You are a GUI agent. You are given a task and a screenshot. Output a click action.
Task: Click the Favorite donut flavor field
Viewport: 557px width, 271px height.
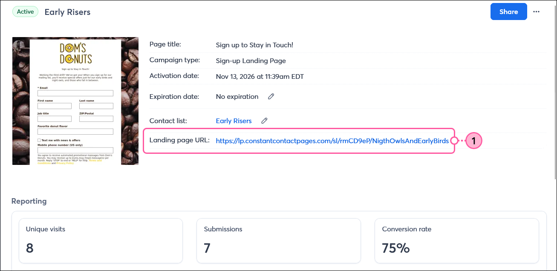point(75,132)
